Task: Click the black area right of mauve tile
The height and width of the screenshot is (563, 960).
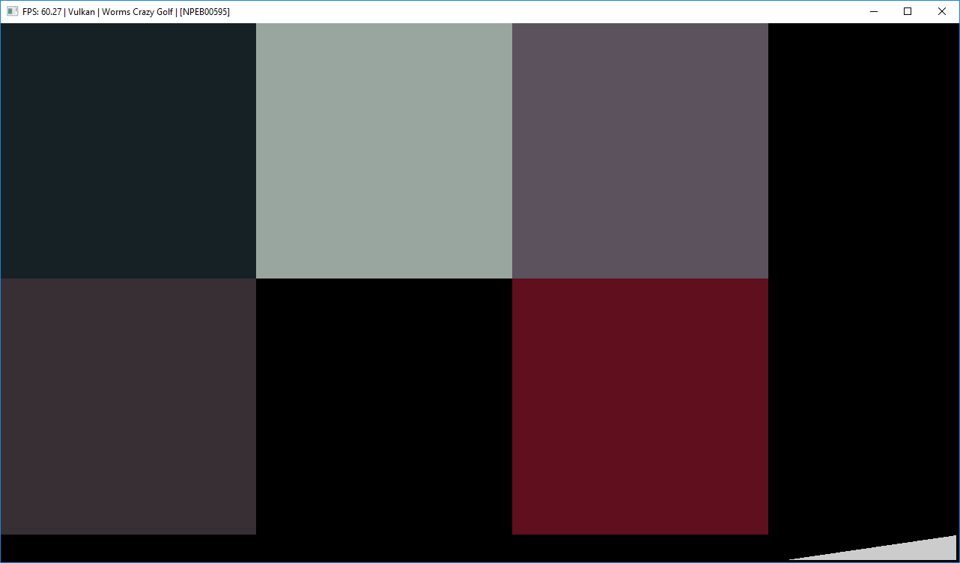Action: coord(863,150)
